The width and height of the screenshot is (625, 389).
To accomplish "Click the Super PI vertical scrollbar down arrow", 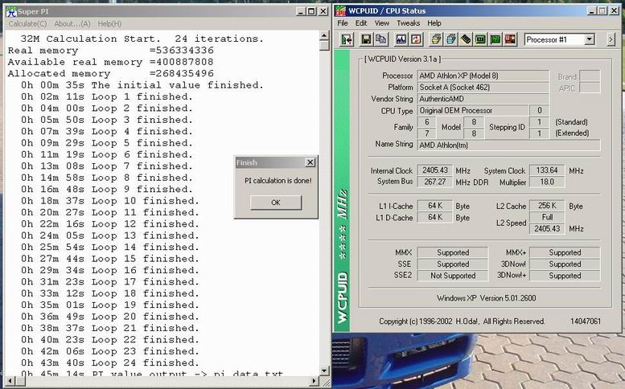I will (324, 371).
